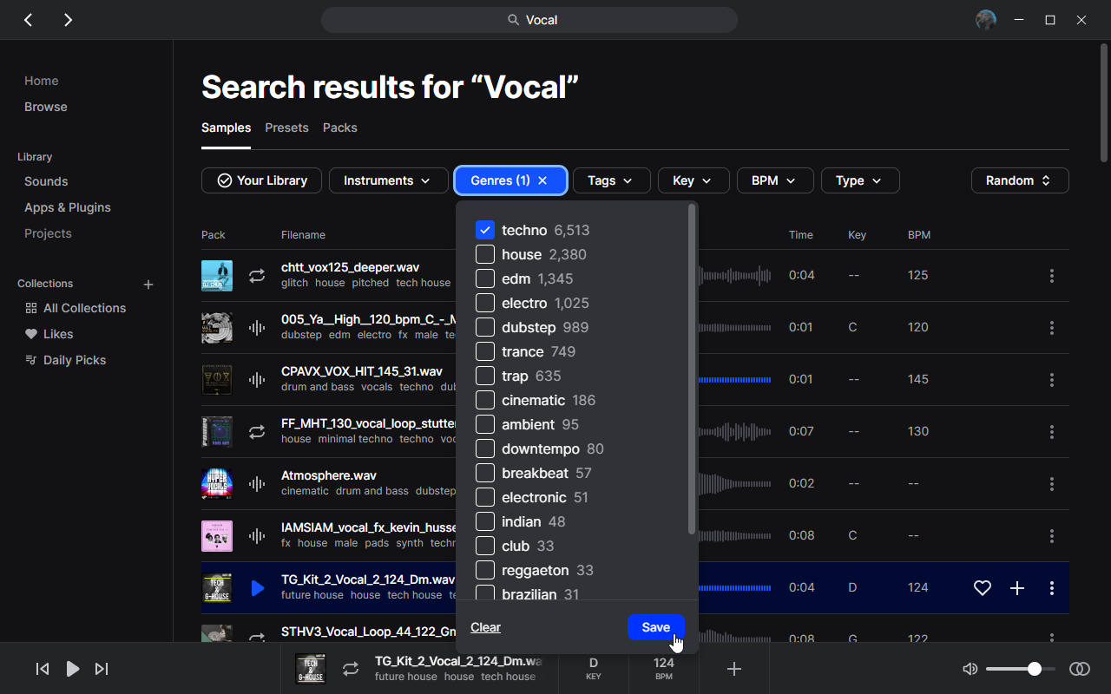
Task: Click the heart icon on TG_Kit_2_Vocal row
Action: (982, 588)
